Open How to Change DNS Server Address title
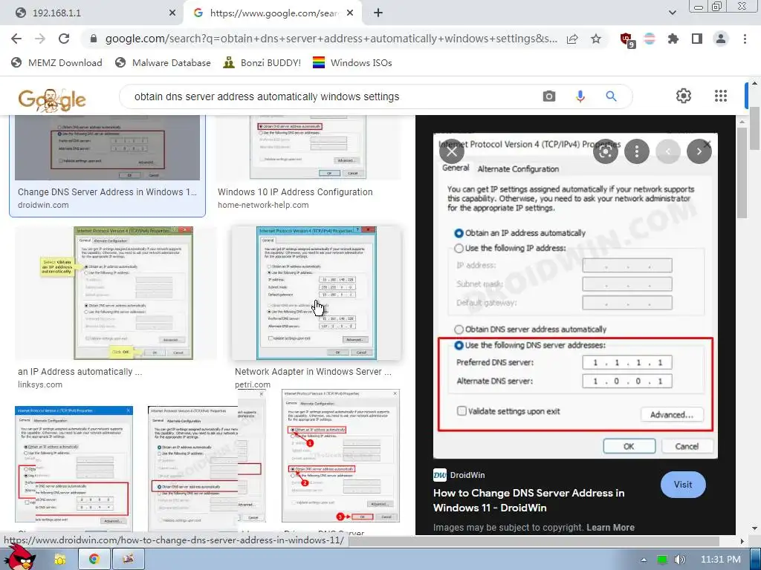Screen dimensions: 761x570 coord(528,500)
